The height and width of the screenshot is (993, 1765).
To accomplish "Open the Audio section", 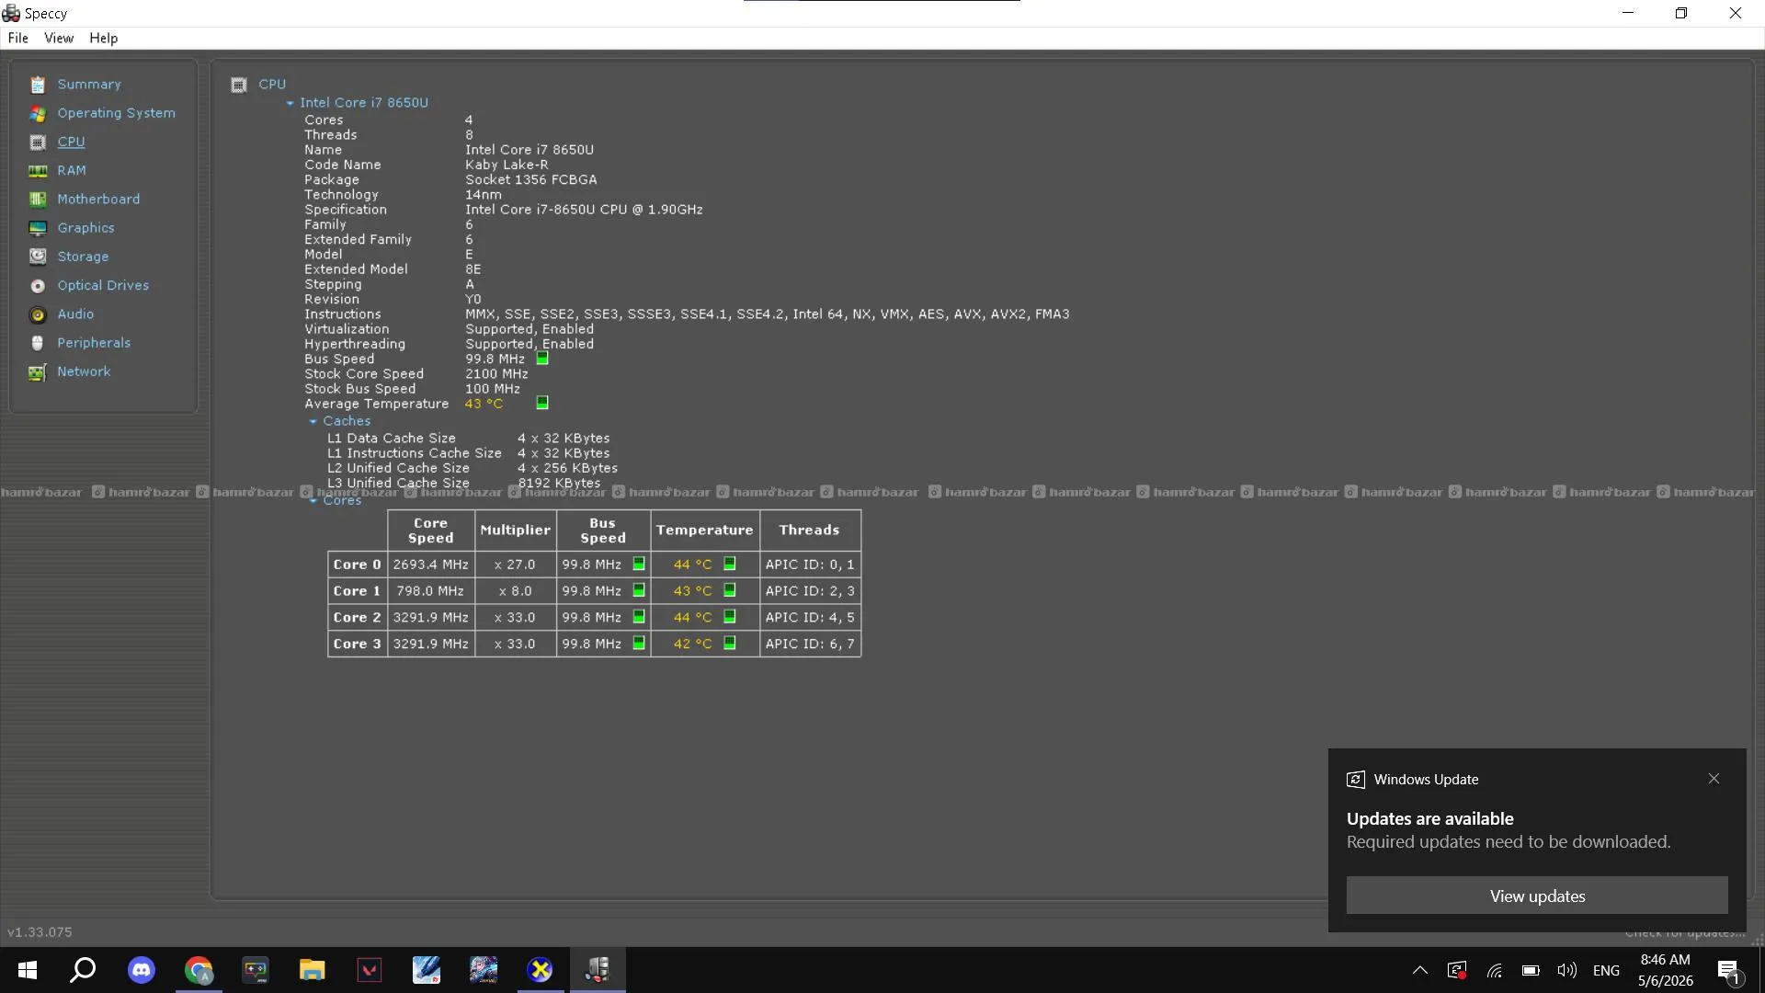I will pos(75,314).
